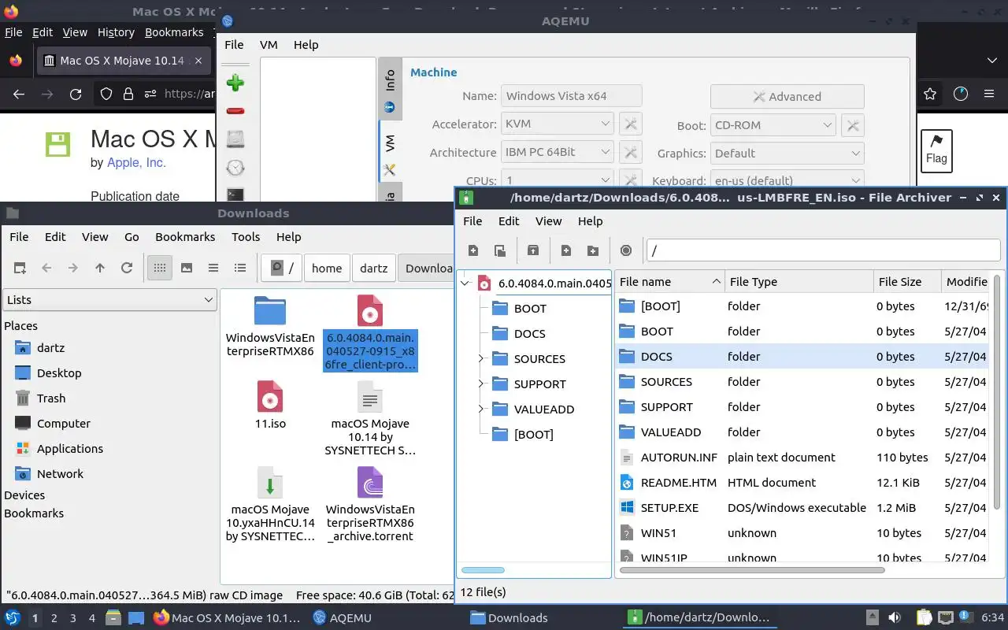Switch Downloads to icon view mode
The height and width of the screenshot is (630, 1008).
tap(160, 268)
